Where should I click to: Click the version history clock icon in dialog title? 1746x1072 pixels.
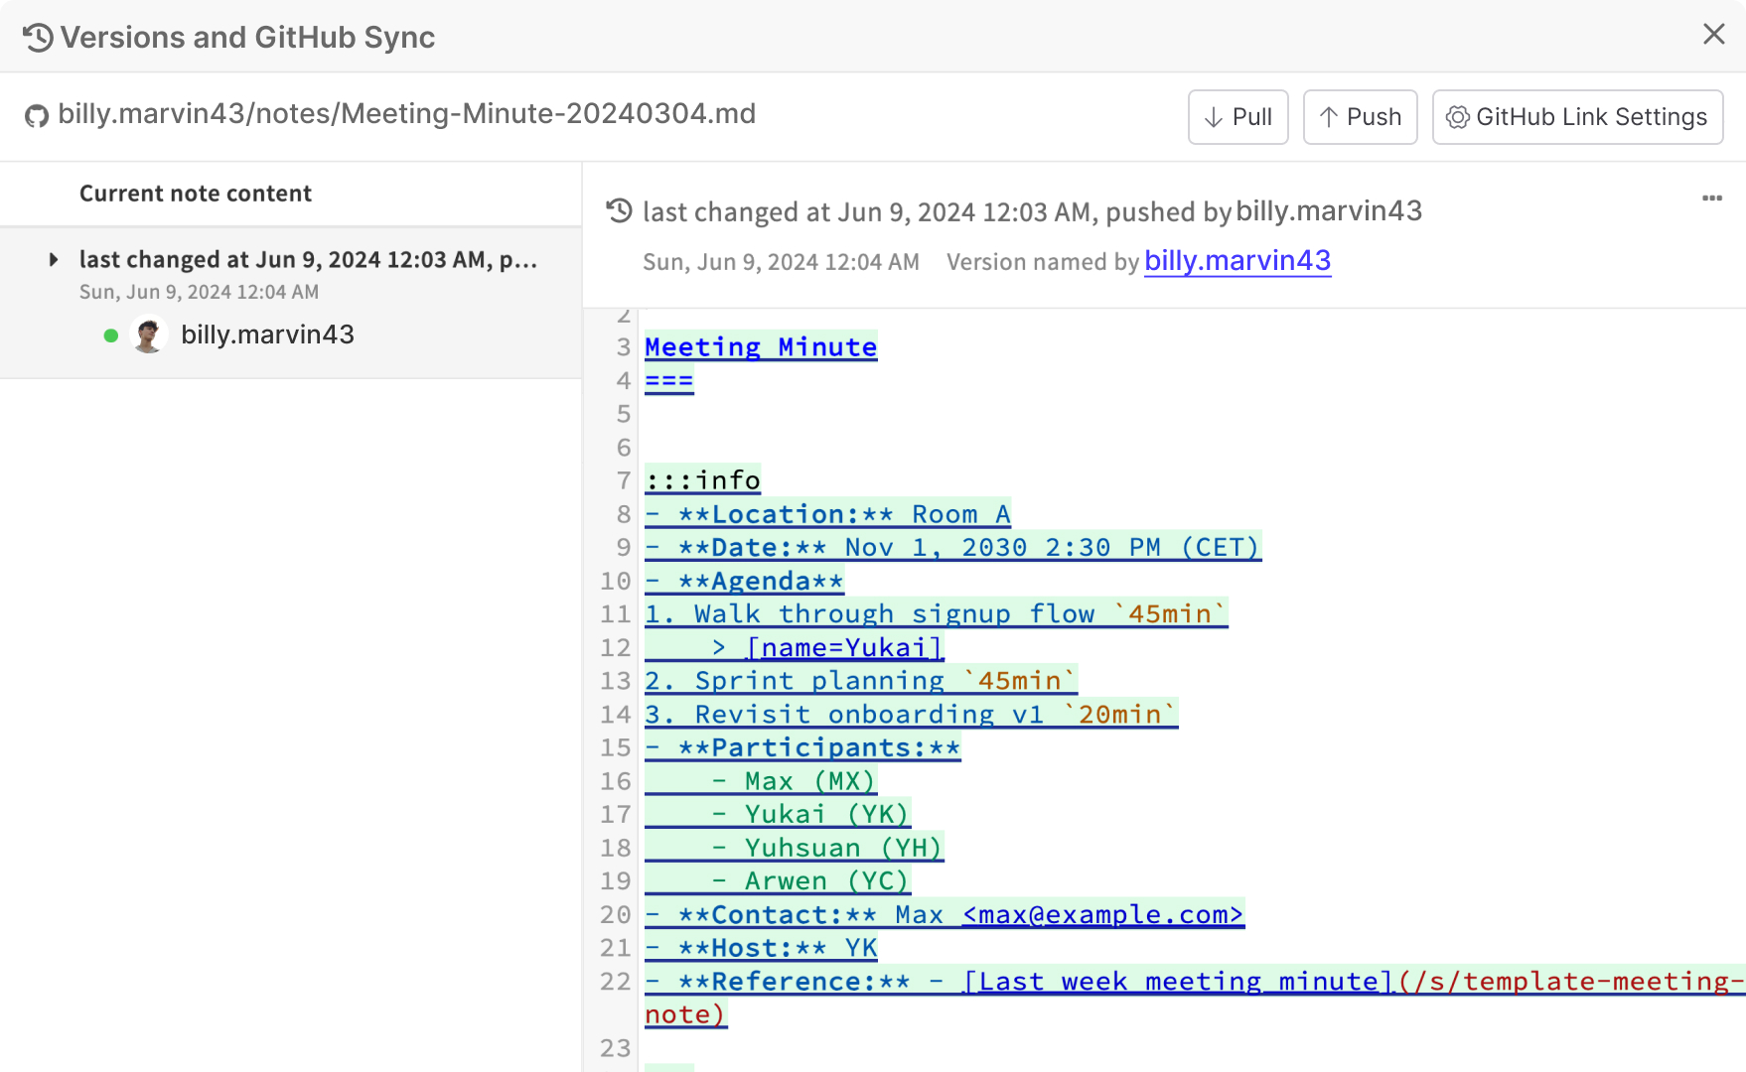[37, 38]
